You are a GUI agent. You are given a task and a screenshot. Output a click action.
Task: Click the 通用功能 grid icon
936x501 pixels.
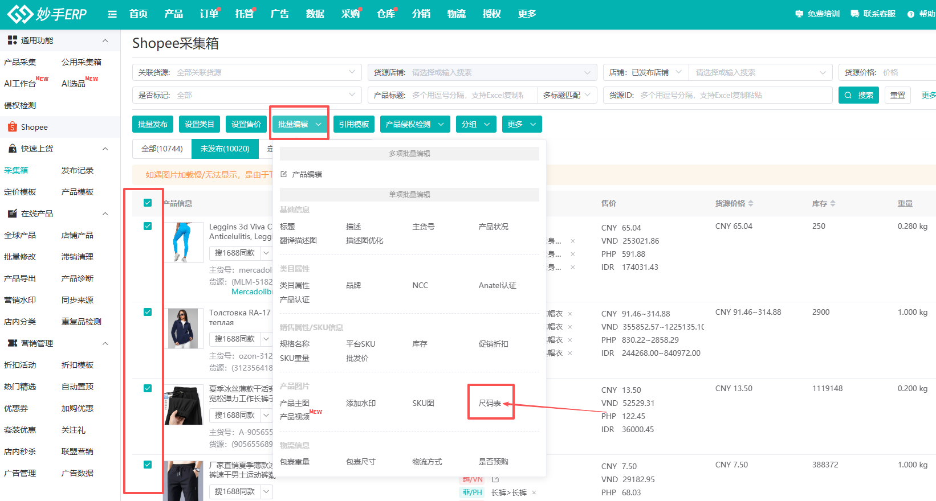click(x=13, y=40)
